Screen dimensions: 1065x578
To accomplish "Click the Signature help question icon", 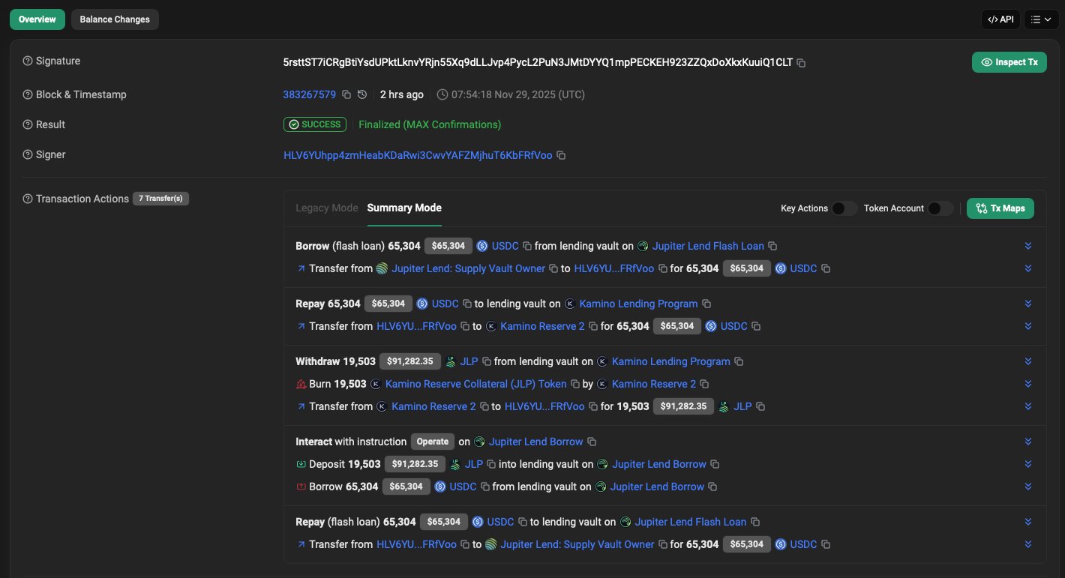I will pos(28,61).
